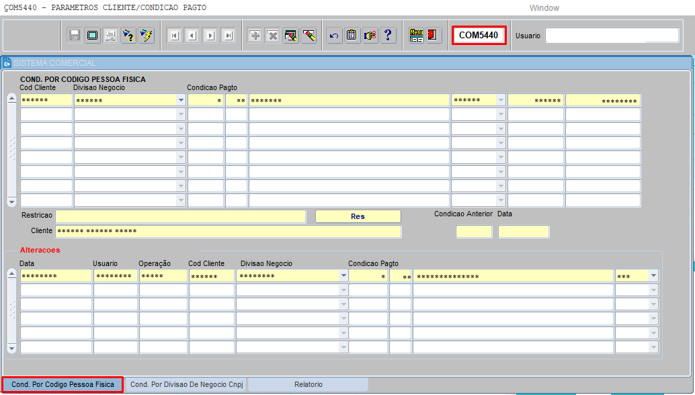Open Alteracoes Divisao Negocio dropdown first row
The height and width of the screenshot is (395, 695).
(343, 276)
